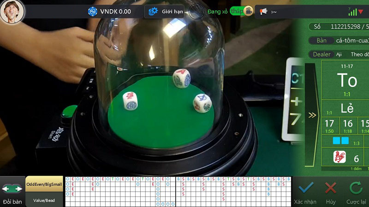
Task: Confirm bet with Xác nhận checkmark
Action: point(305,191)
